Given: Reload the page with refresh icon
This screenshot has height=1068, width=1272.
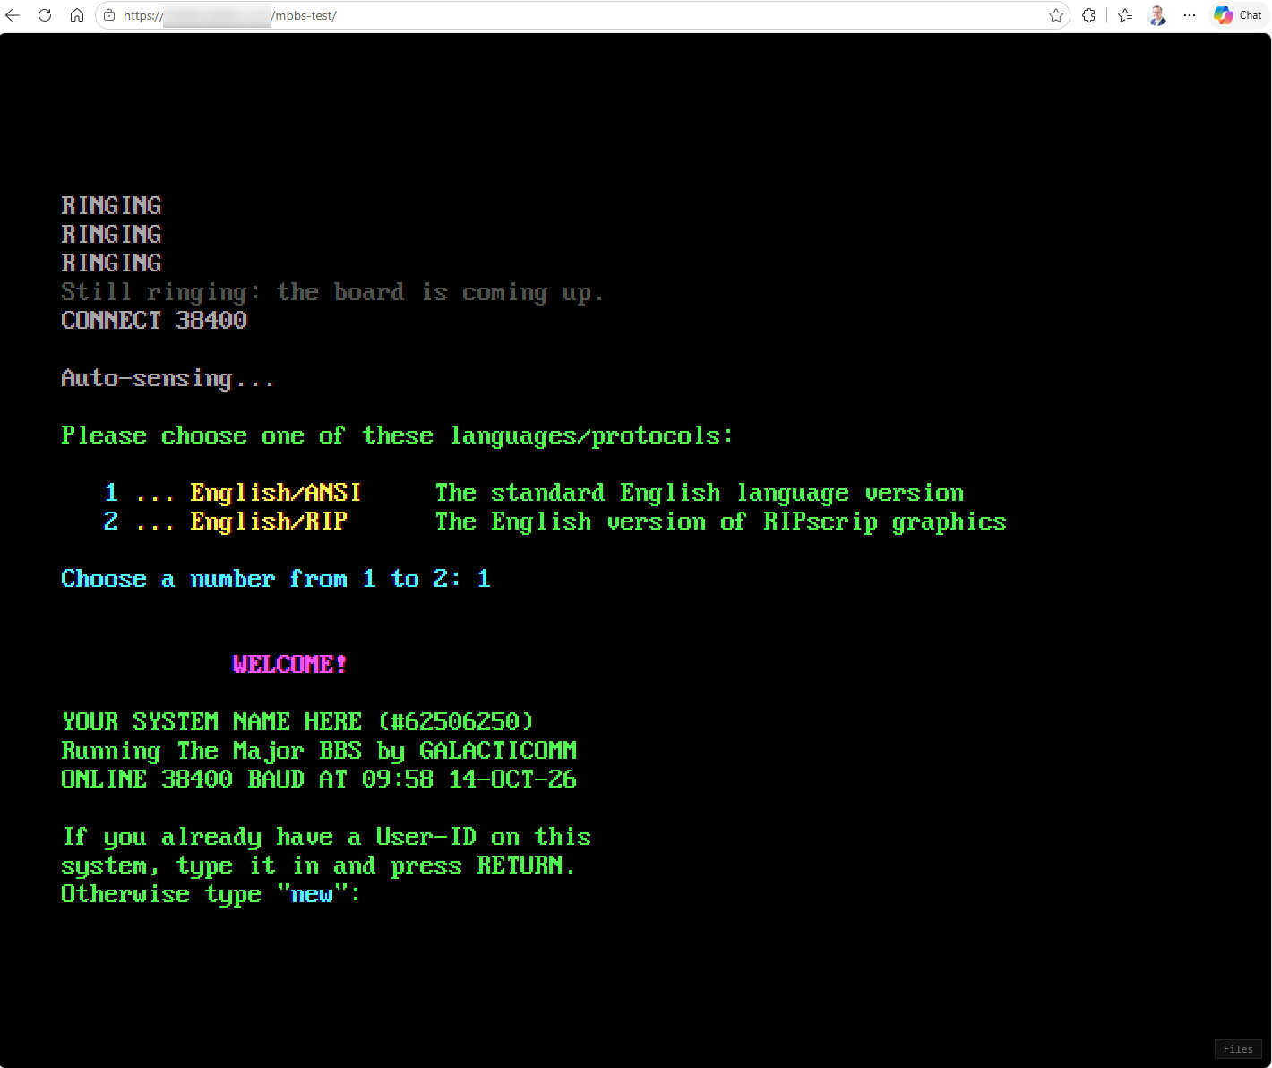Looking at the screenshot, I should 45,15.
